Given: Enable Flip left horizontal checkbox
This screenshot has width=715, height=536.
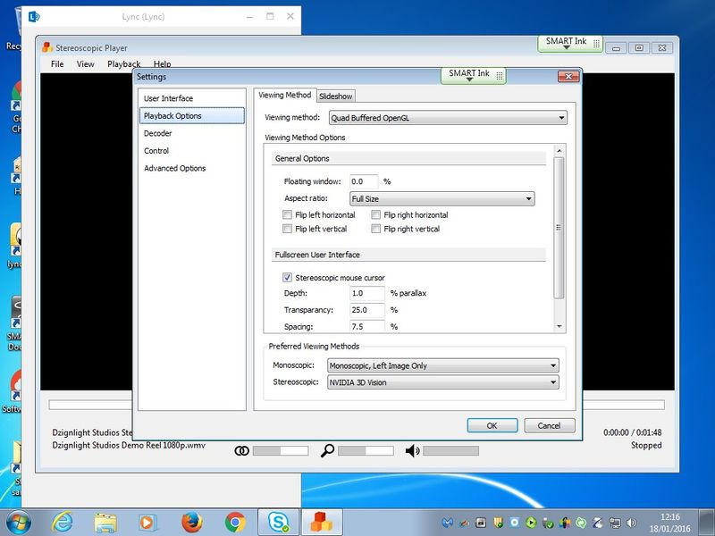Looking at the screenshot, I should tap(287, 215).
